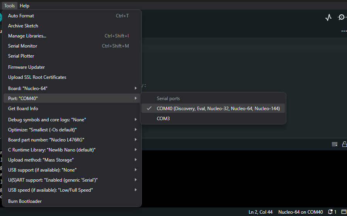Click the three-dot more options icon

click(x=344, y=31)
